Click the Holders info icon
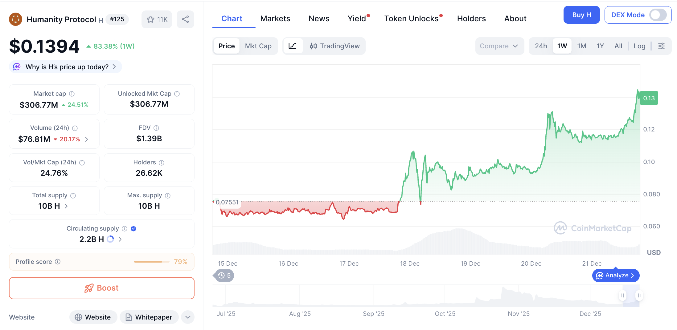Image resolution: width=677 pixels, height=330 pixels. tap(162, 163)
